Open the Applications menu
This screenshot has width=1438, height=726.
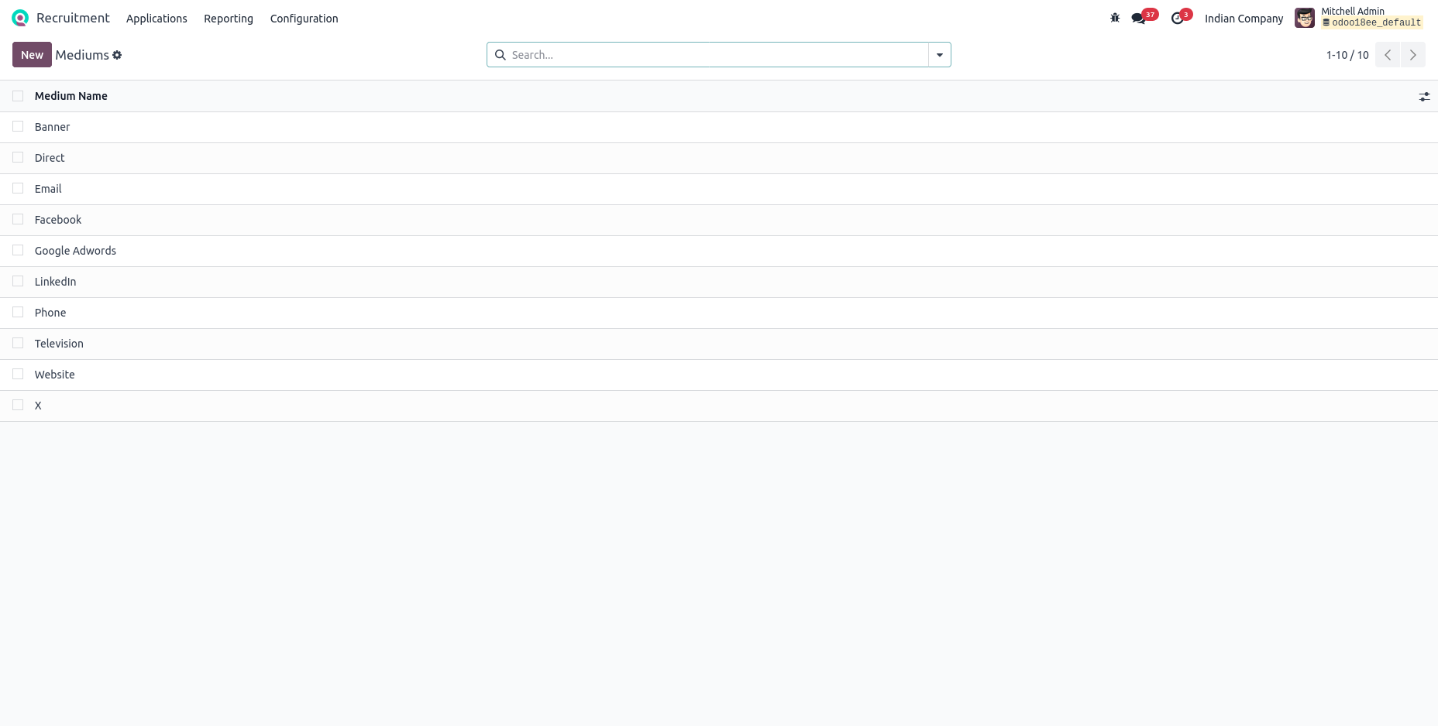coord(157,19)
